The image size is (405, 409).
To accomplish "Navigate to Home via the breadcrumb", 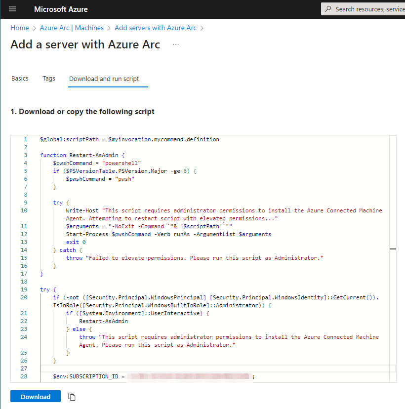I will pos(19,28).
